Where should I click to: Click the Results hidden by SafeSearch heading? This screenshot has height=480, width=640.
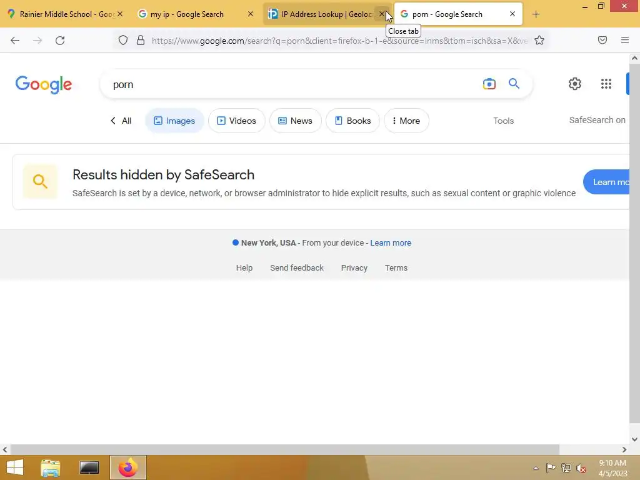point(163,175)
